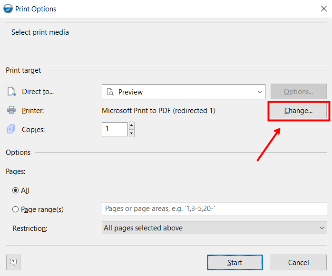Viewport: 332px width, 276px height.
Task: Decrease copies with the down arrow
Action: coord(132,133)
